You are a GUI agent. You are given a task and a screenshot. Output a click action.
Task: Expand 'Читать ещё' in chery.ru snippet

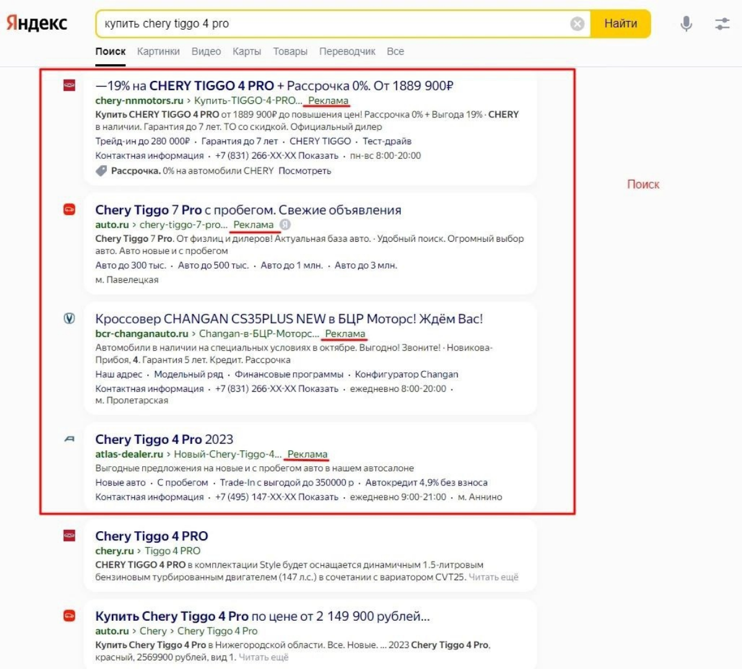coord(493,577)
